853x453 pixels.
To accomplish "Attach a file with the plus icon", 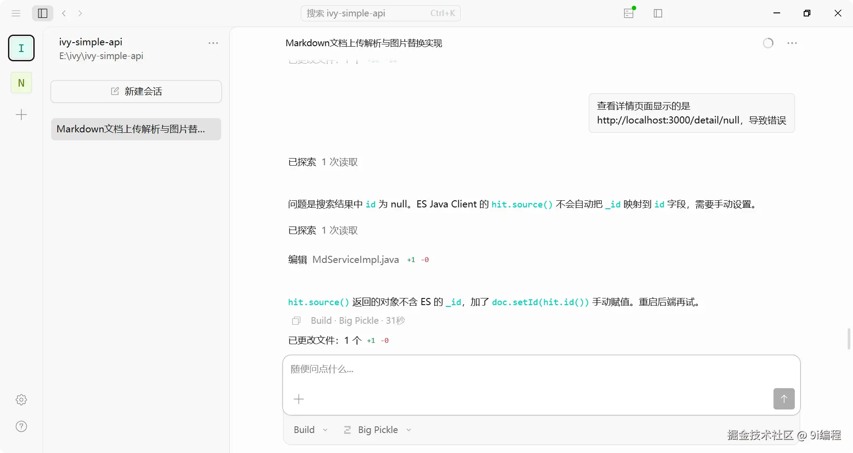I will (x=299, y=399).
